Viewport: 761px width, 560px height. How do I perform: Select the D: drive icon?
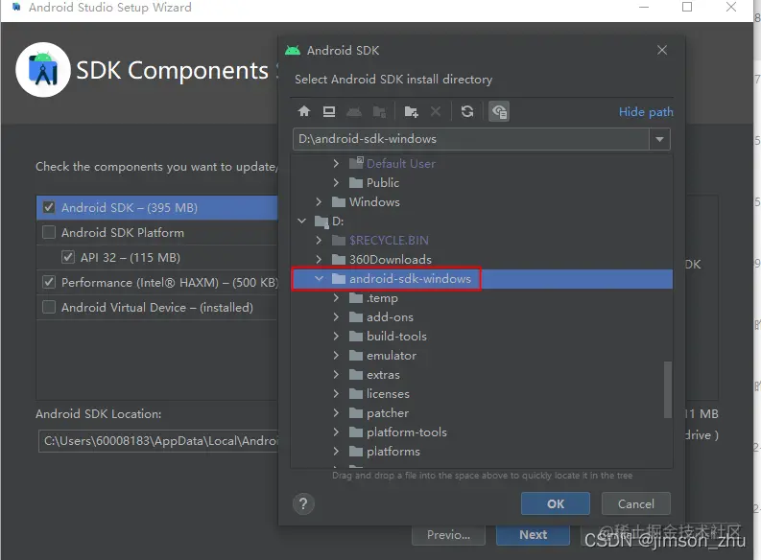tap(321, 222)
